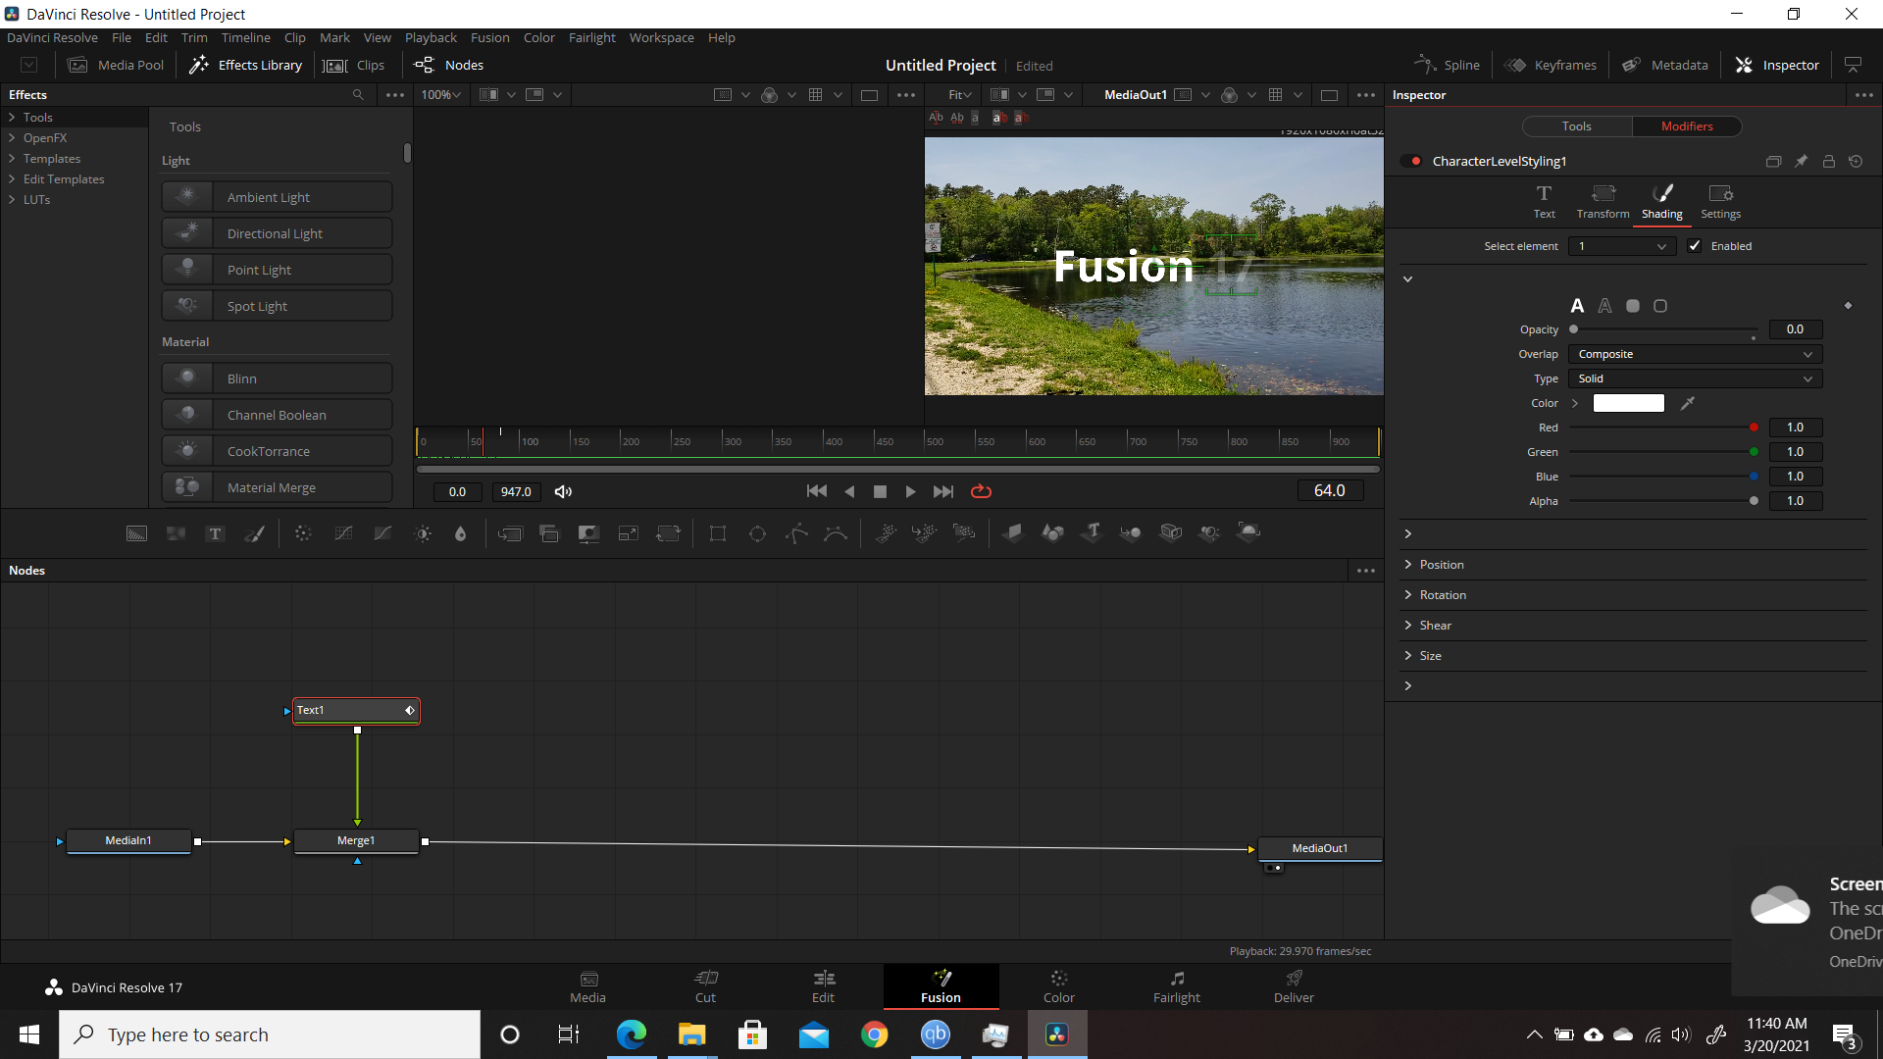
Task: Open the Select element dropdown
Action: tap(1622, 246)
